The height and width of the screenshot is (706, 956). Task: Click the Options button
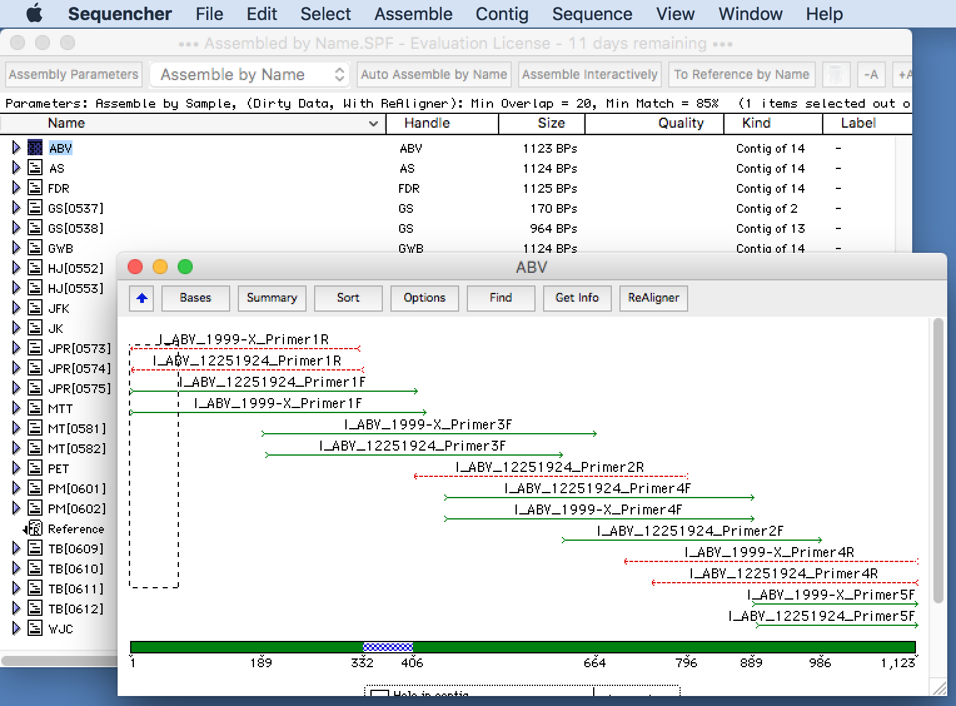click(x=425, y=298)
